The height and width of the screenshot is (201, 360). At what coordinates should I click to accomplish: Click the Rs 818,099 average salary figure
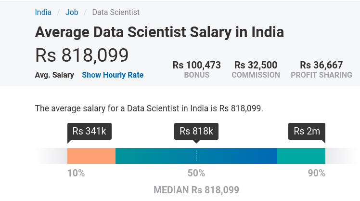click(82, 55)
